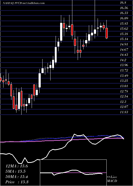The height and width of the screenshot is (186, 133).
Task: Click the '50MA : 15.4' readout
Action: pos(17,177)
